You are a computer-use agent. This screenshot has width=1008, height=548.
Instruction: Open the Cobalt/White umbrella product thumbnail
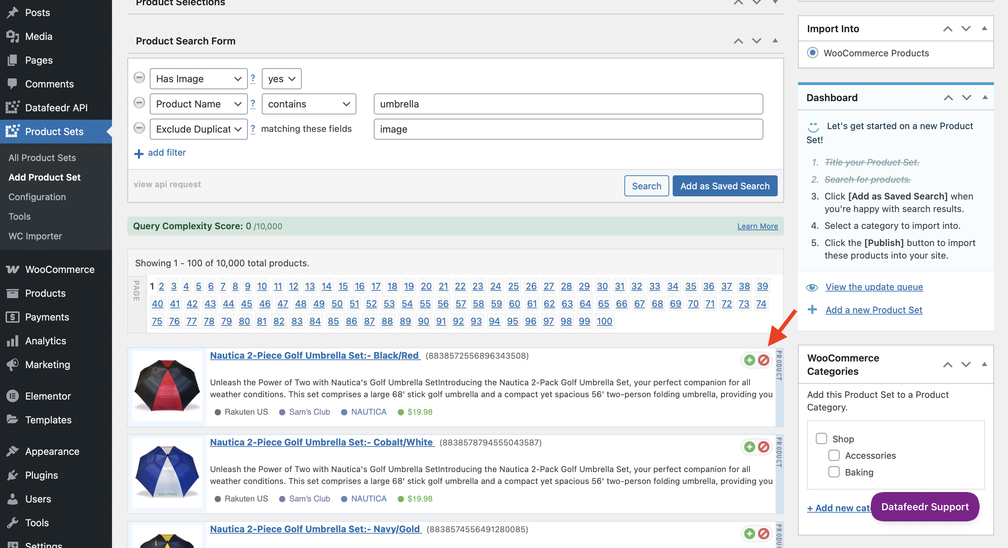(x=167, y=472)
